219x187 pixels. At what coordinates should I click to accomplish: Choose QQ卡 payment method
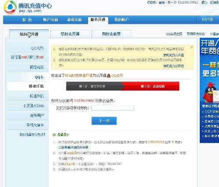click(x=39, y=77)
